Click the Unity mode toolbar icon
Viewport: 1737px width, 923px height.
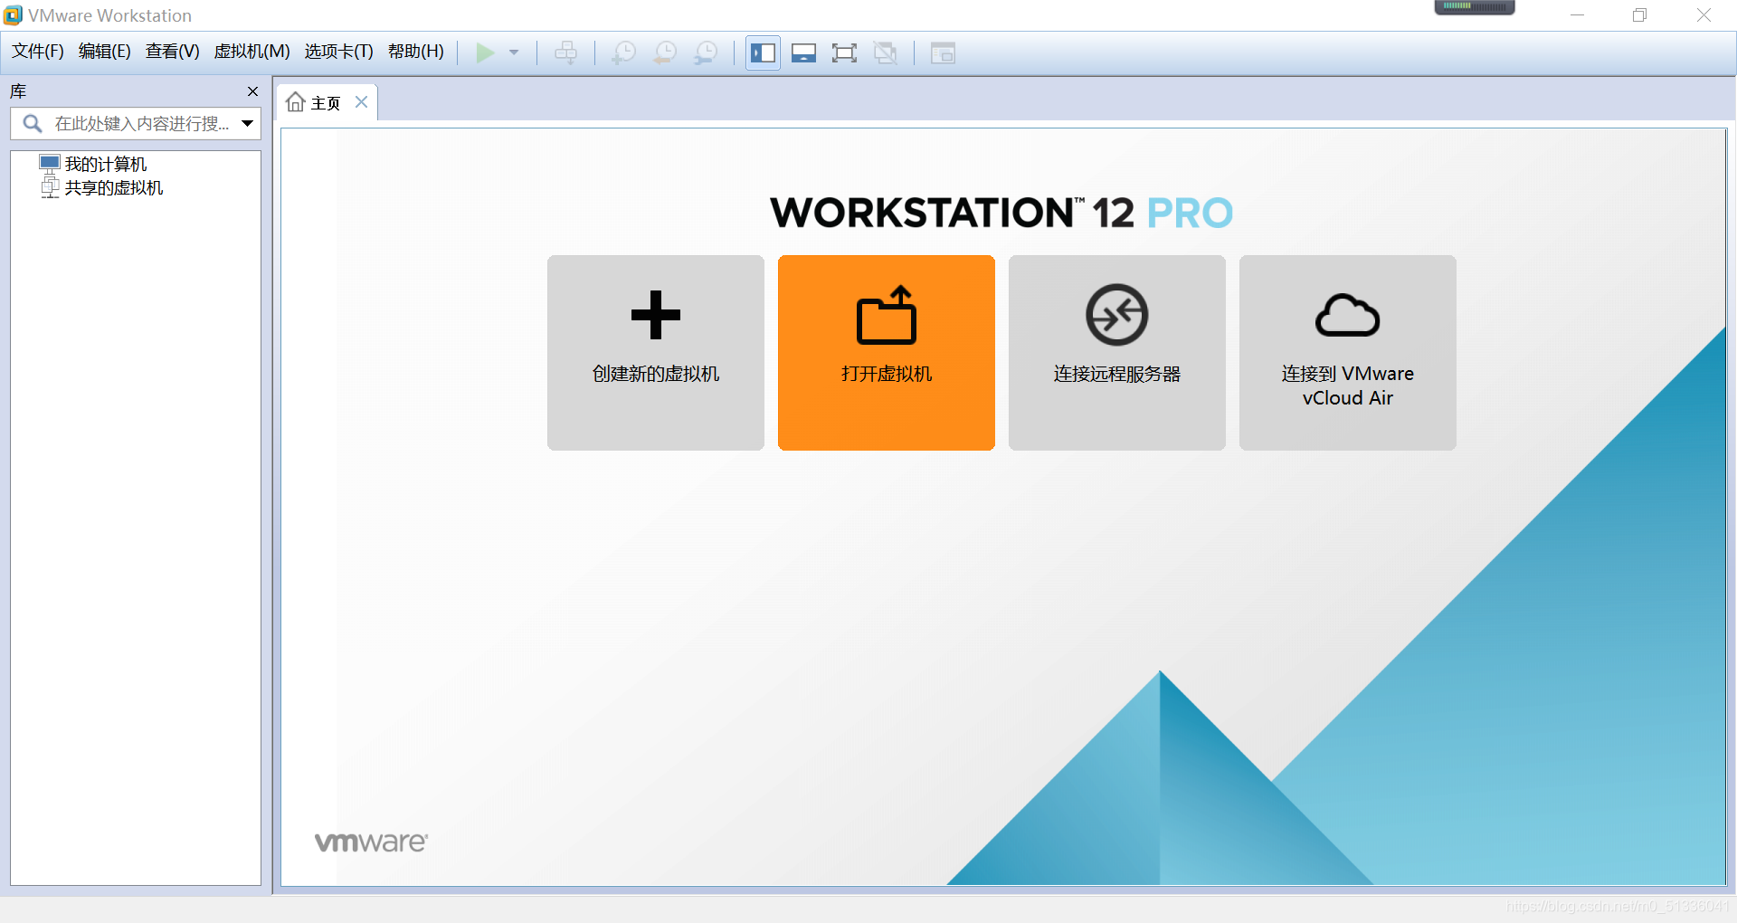click(885, 52)
